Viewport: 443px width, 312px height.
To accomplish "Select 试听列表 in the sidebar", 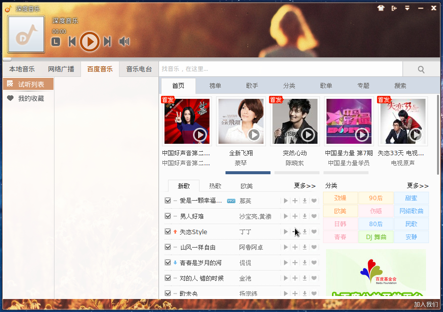I will click(28, 84).
